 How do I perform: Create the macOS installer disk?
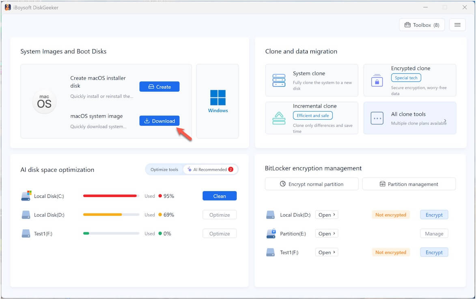coord(159,86)
